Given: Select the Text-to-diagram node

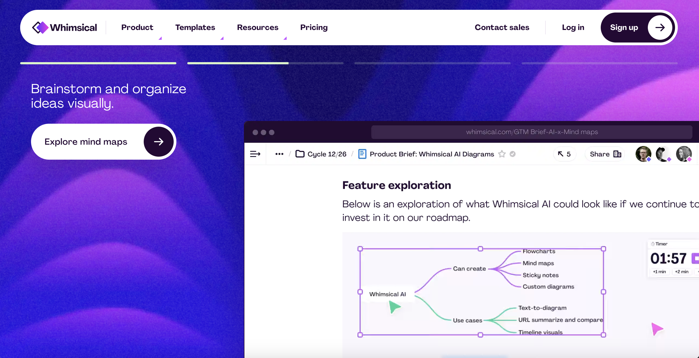Looking at the screenshot, I should click(x=542, y=308).
